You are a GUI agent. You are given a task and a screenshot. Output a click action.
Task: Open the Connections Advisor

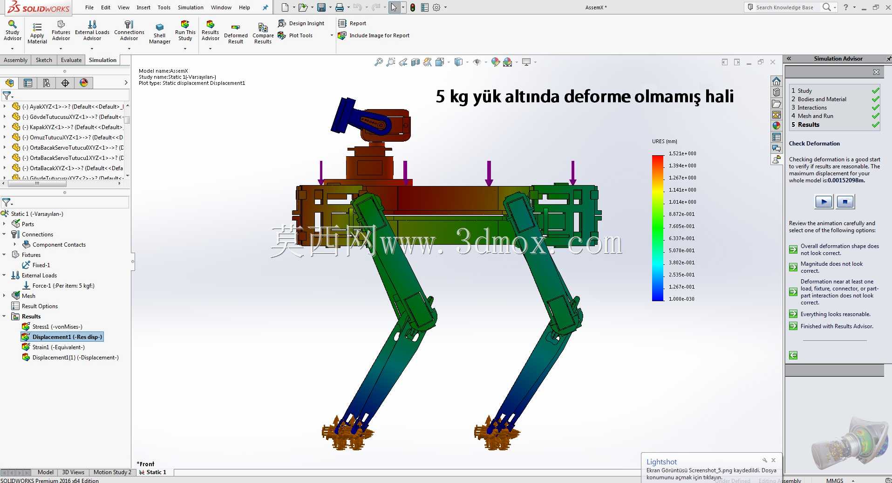(x=129, y=31)
